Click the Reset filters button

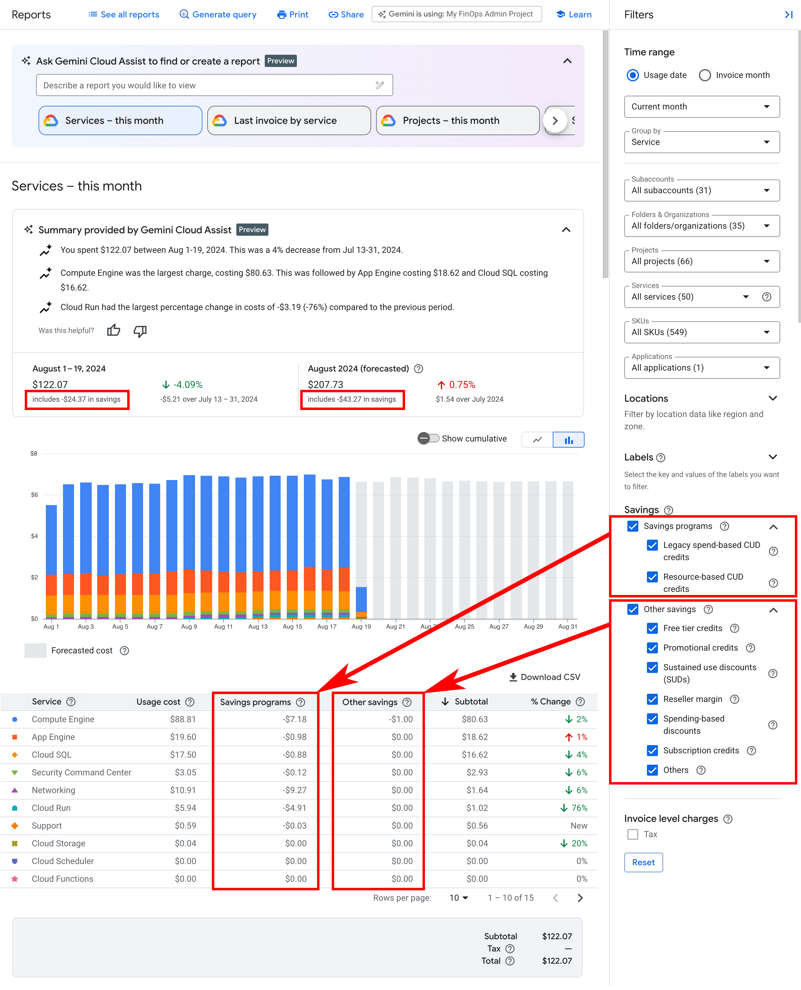[x=643, y=862]
